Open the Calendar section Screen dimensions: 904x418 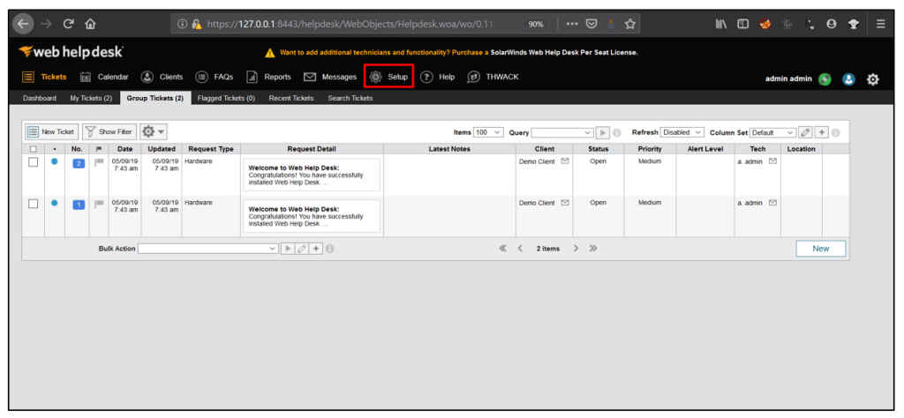[x=104, y=77]
